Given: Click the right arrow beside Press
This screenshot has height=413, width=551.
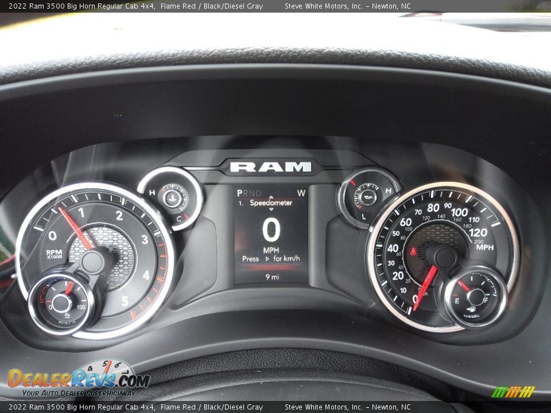Looking at the screenshot, I should 267,259.
